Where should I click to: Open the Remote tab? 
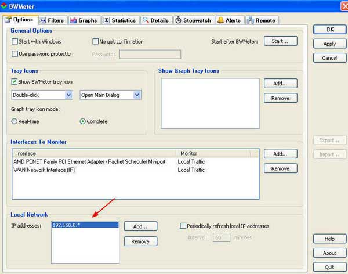point(262,20)
